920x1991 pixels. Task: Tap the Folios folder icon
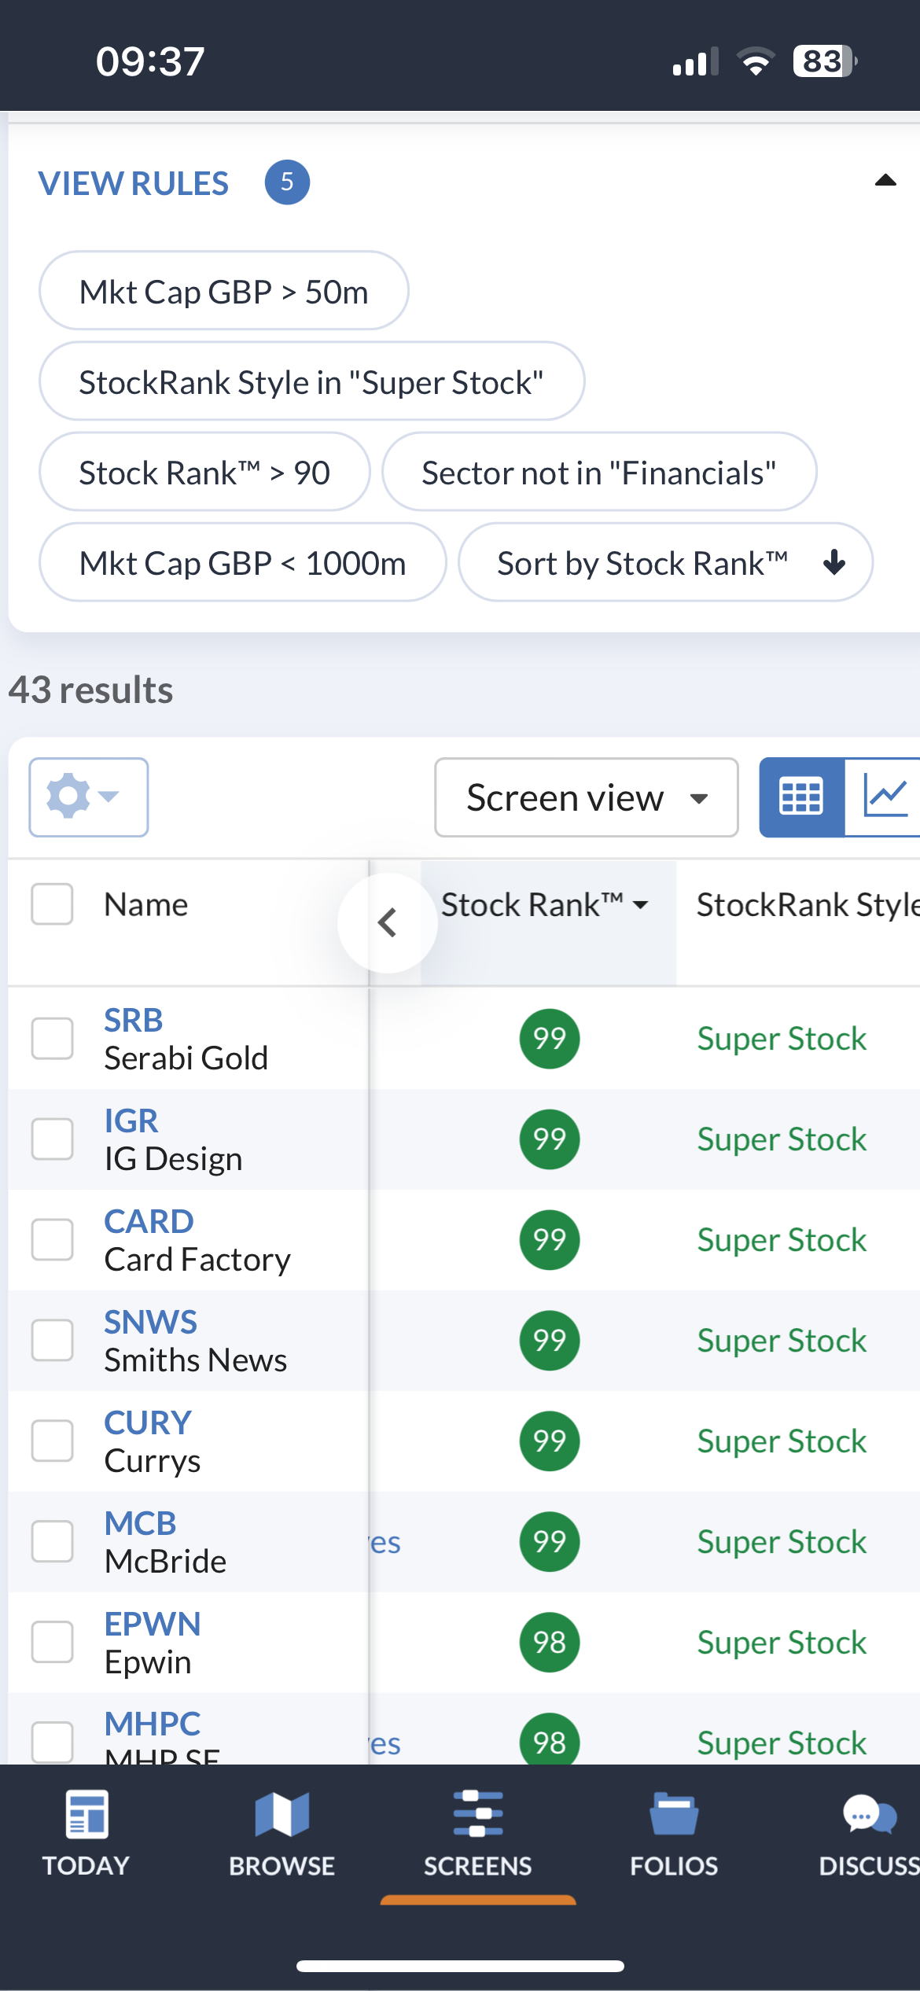click(674, 1814)
